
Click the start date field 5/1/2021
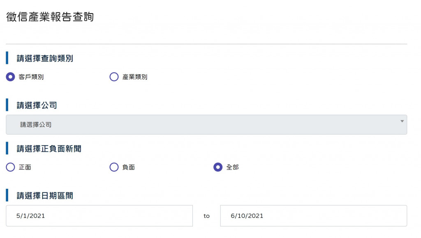click(x=99, y=216)
